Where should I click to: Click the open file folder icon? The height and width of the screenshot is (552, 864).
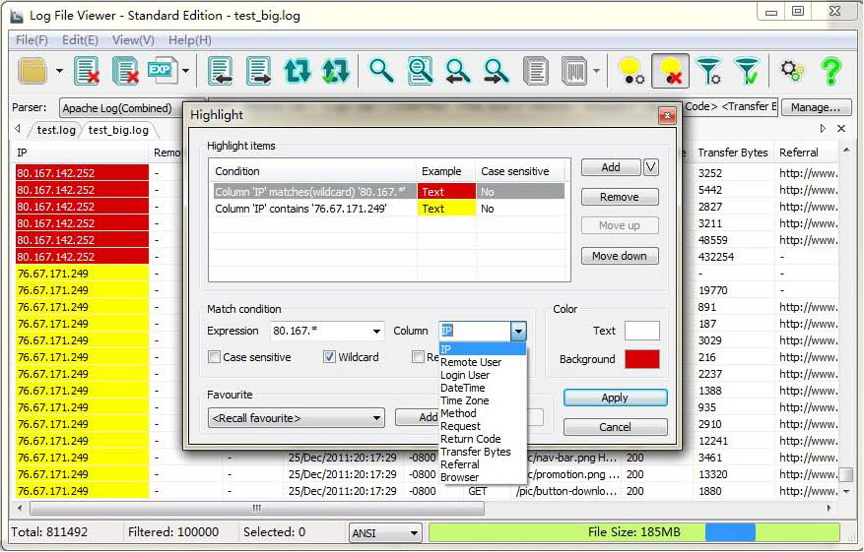click(x=33, y=71)
